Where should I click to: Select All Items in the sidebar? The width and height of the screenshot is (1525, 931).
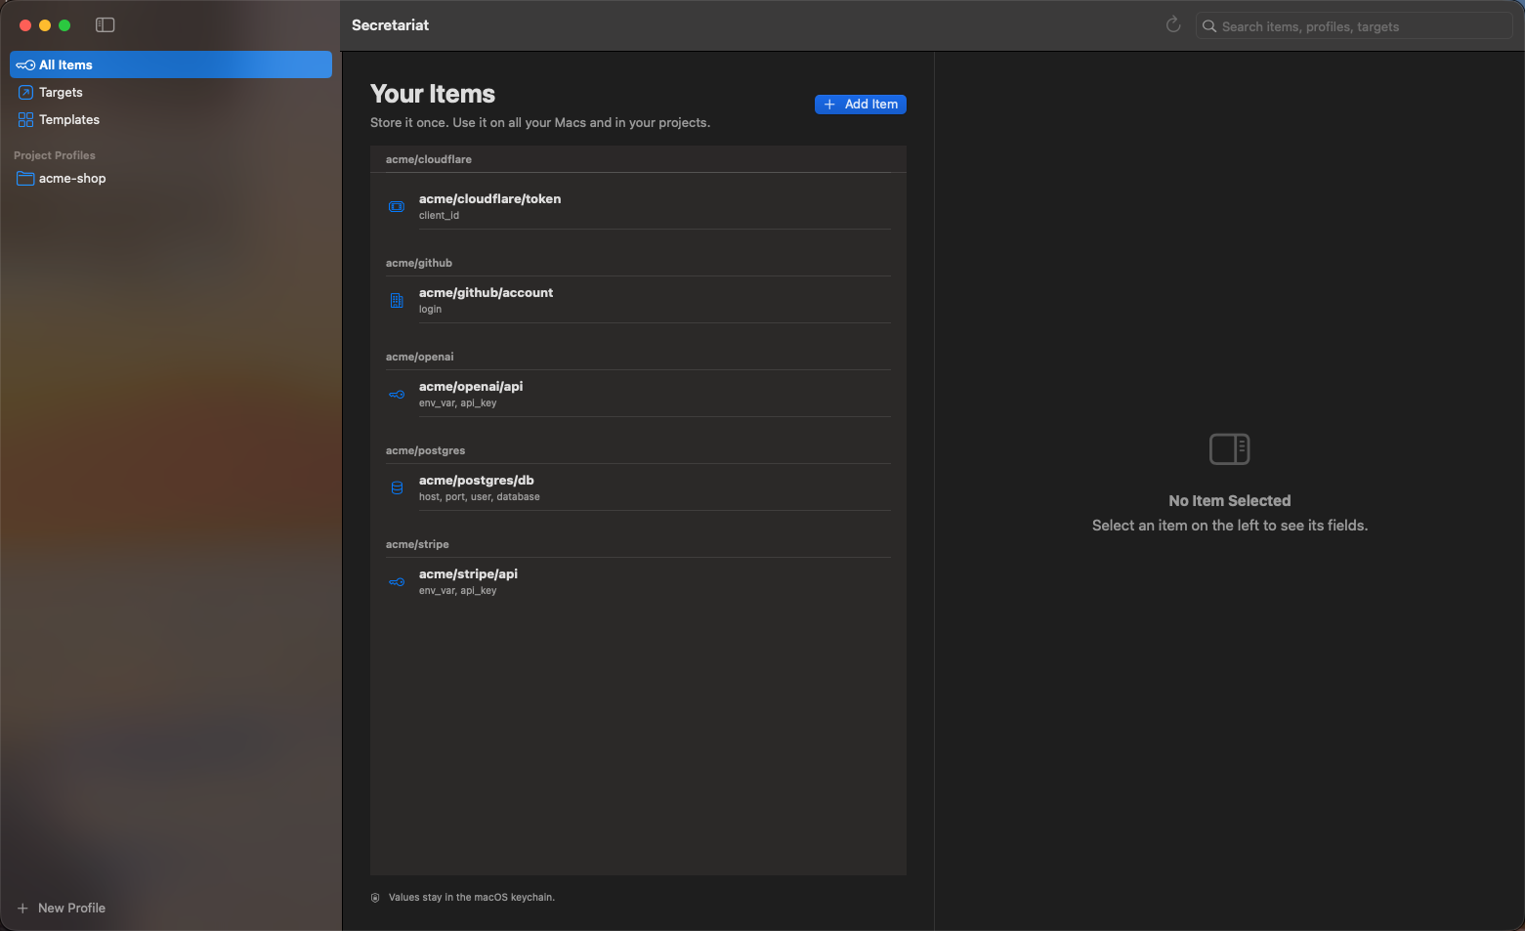171,65
